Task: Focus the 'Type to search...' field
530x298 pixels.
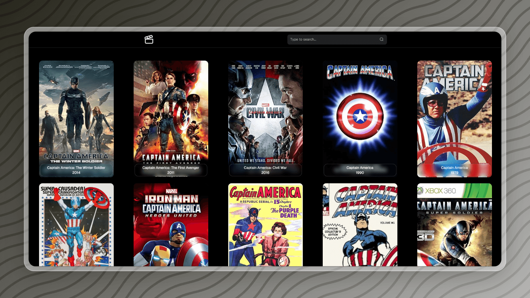Action: click(337, 39)
